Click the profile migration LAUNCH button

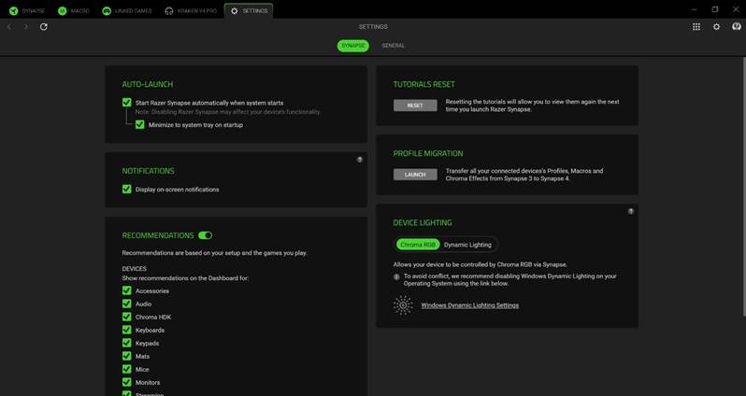tap(415, 175)
